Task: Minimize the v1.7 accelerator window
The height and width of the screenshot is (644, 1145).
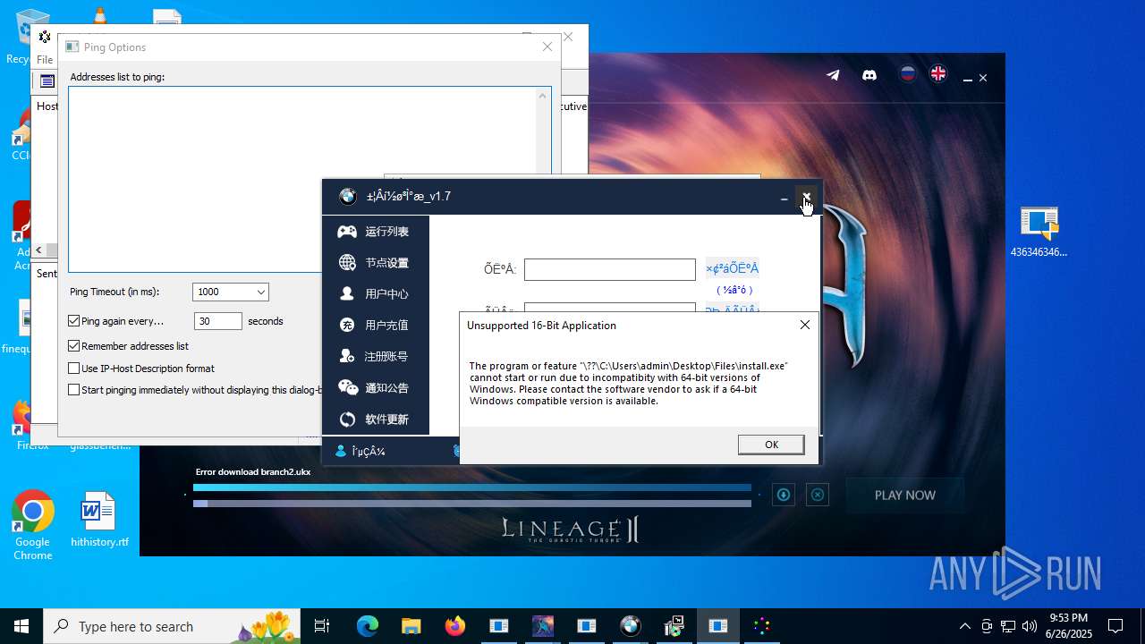Action: point(784,198)
